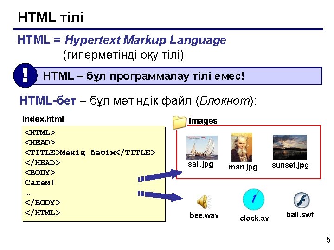Click the ball.swf Flash icon
The image size is (334, 250).
click(x=302, y=200)
